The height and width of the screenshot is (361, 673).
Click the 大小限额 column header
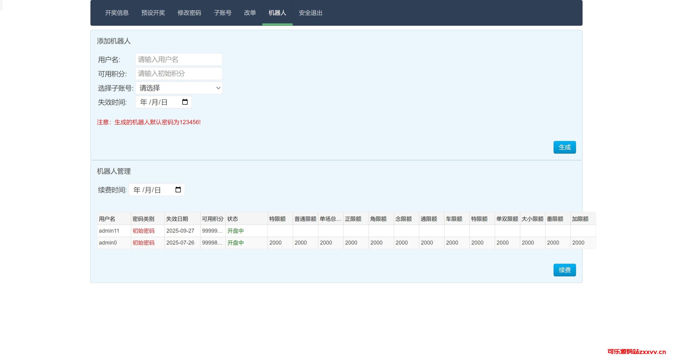click(533, 219)
